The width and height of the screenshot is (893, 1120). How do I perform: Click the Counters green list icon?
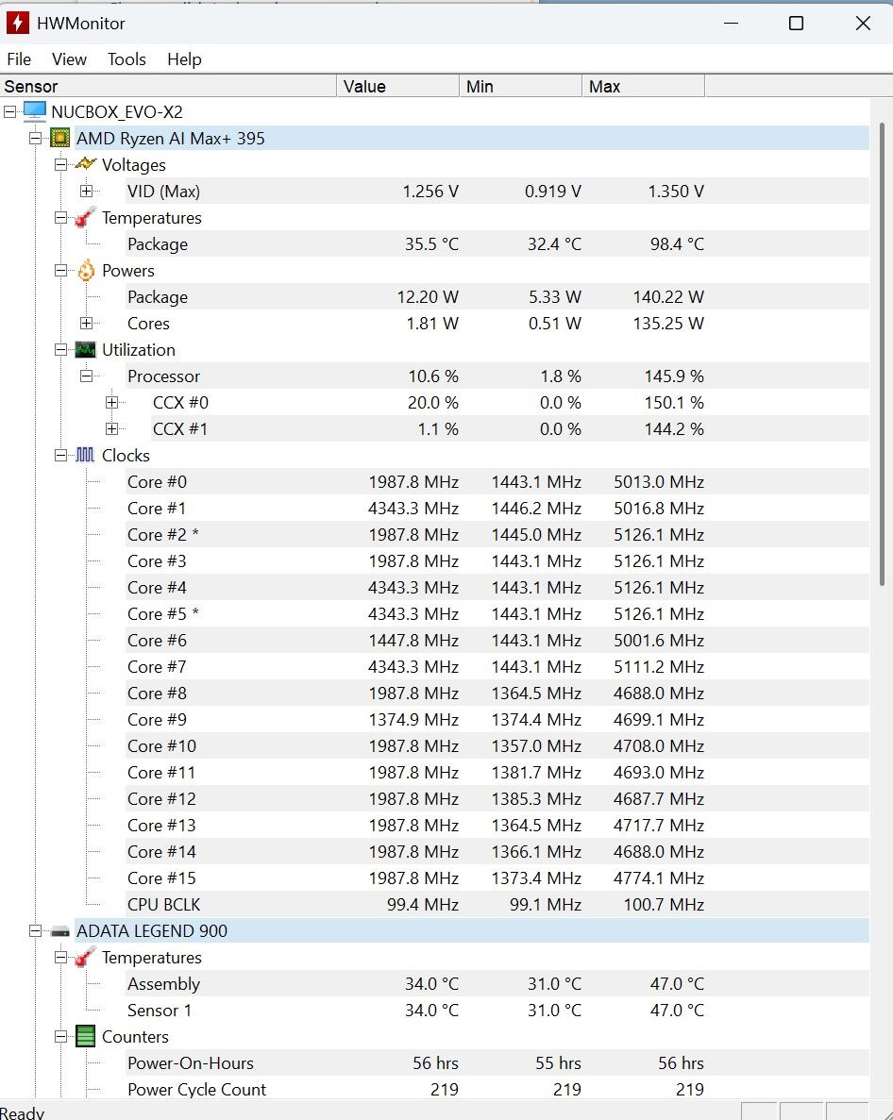[85, 1036]
